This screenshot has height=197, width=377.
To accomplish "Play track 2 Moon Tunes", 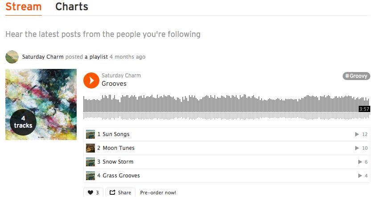I will [x=119, y=148].
